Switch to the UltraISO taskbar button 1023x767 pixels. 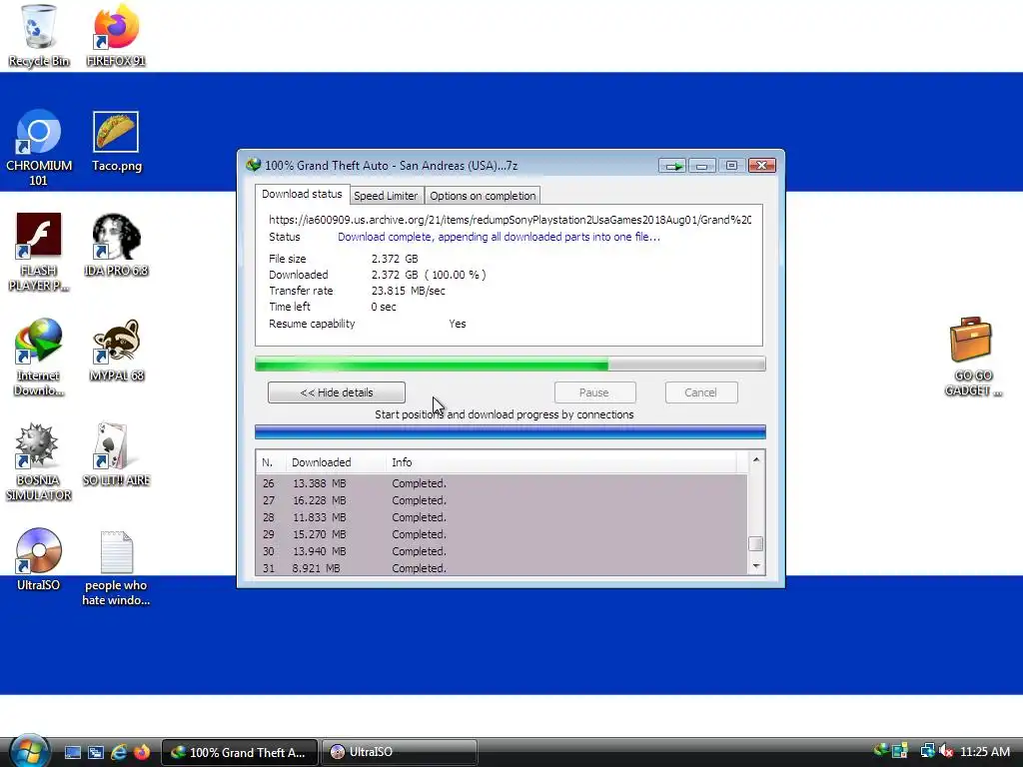tap(399, 752)
